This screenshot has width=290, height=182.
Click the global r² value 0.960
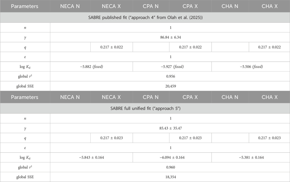click(x=170, y=167)
